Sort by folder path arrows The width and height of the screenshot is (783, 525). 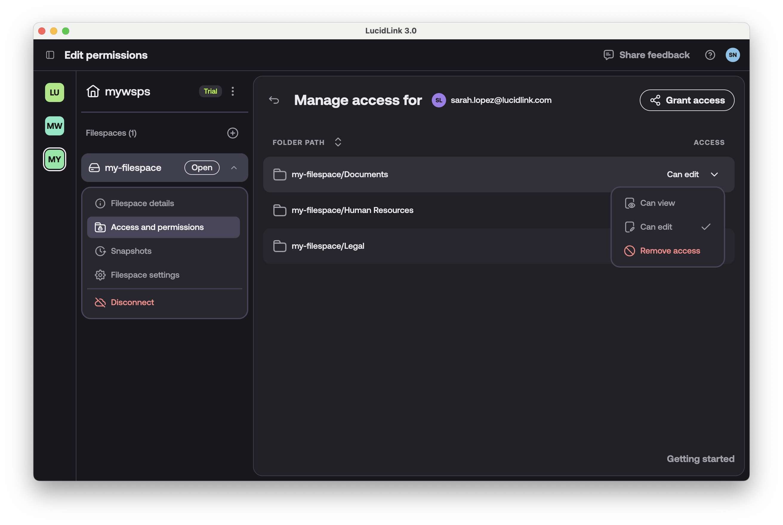(x=338, y=142)
